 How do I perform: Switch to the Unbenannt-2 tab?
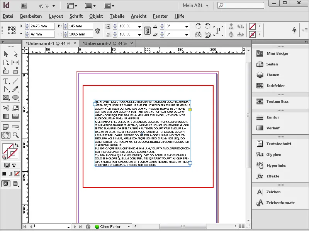104,44
